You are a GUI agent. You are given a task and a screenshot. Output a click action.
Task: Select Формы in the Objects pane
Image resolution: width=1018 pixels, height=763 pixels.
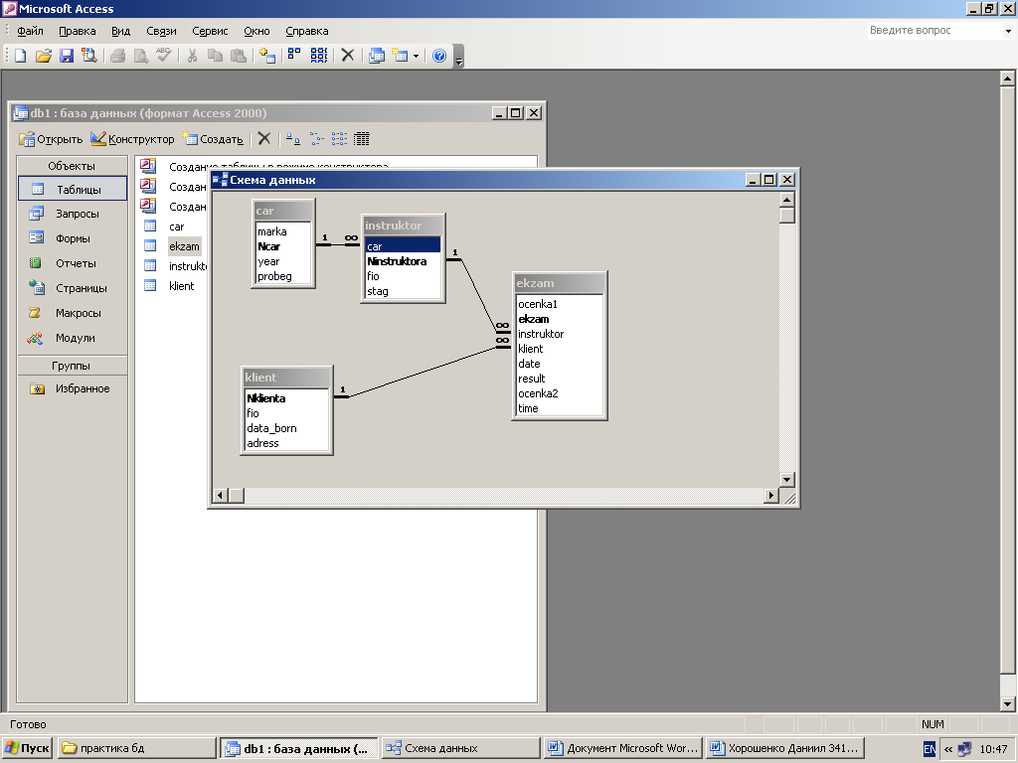[x=72, y=238]
